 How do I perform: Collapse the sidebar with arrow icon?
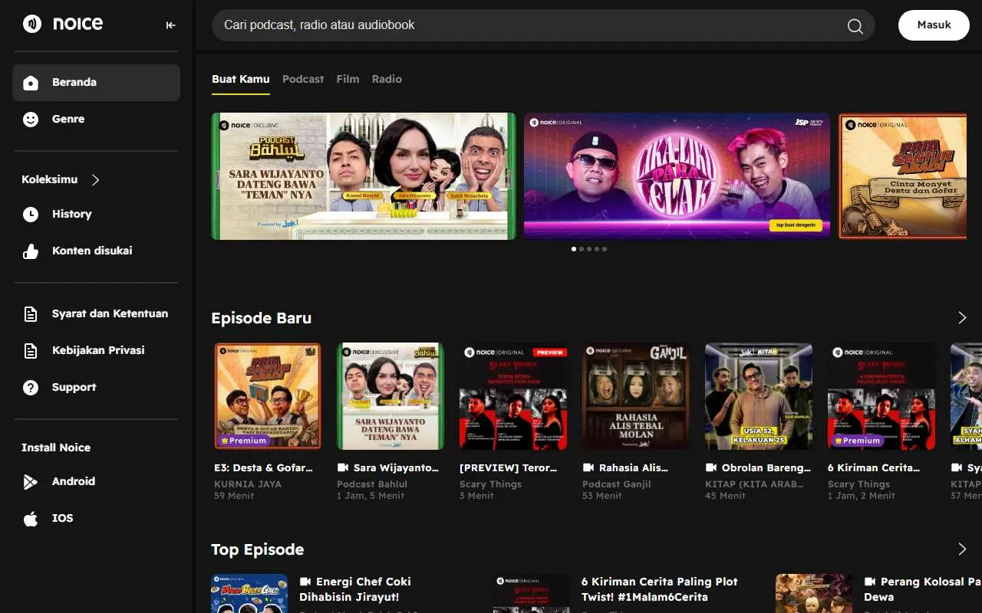(170, 25)
